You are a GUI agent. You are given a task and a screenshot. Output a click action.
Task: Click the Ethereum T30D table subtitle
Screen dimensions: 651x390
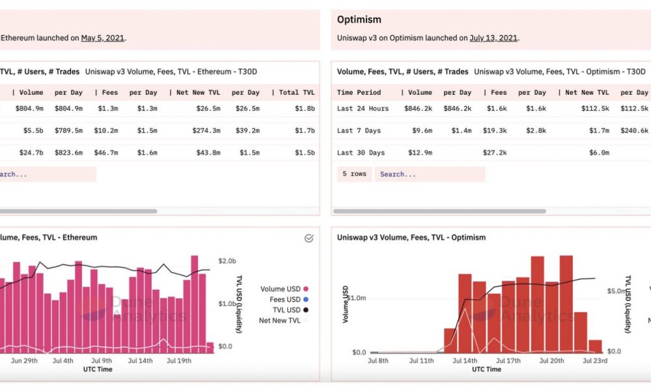point(171,71)
